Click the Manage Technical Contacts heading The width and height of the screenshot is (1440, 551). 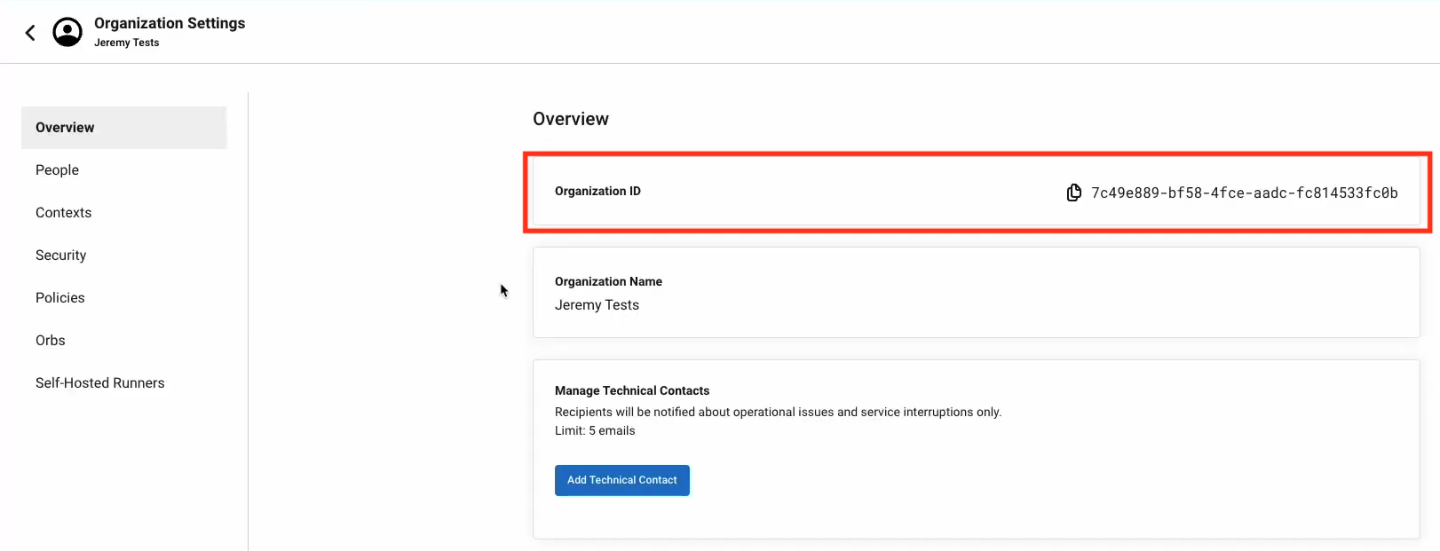pyautogui.click(x=632, y=390)
